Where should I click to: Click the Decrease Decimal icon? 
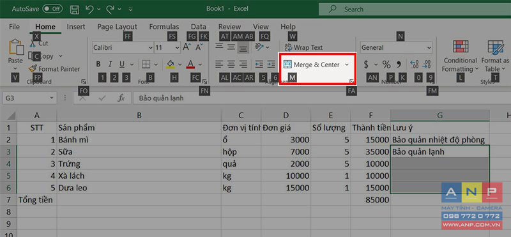pos(426,65)
